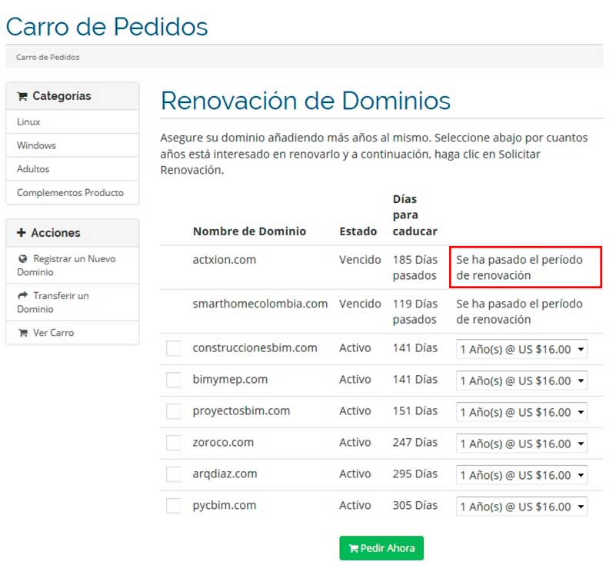Click the Categorías panel header
The height and width of the screenshot is (565, 616).
(x=73, y=96)
